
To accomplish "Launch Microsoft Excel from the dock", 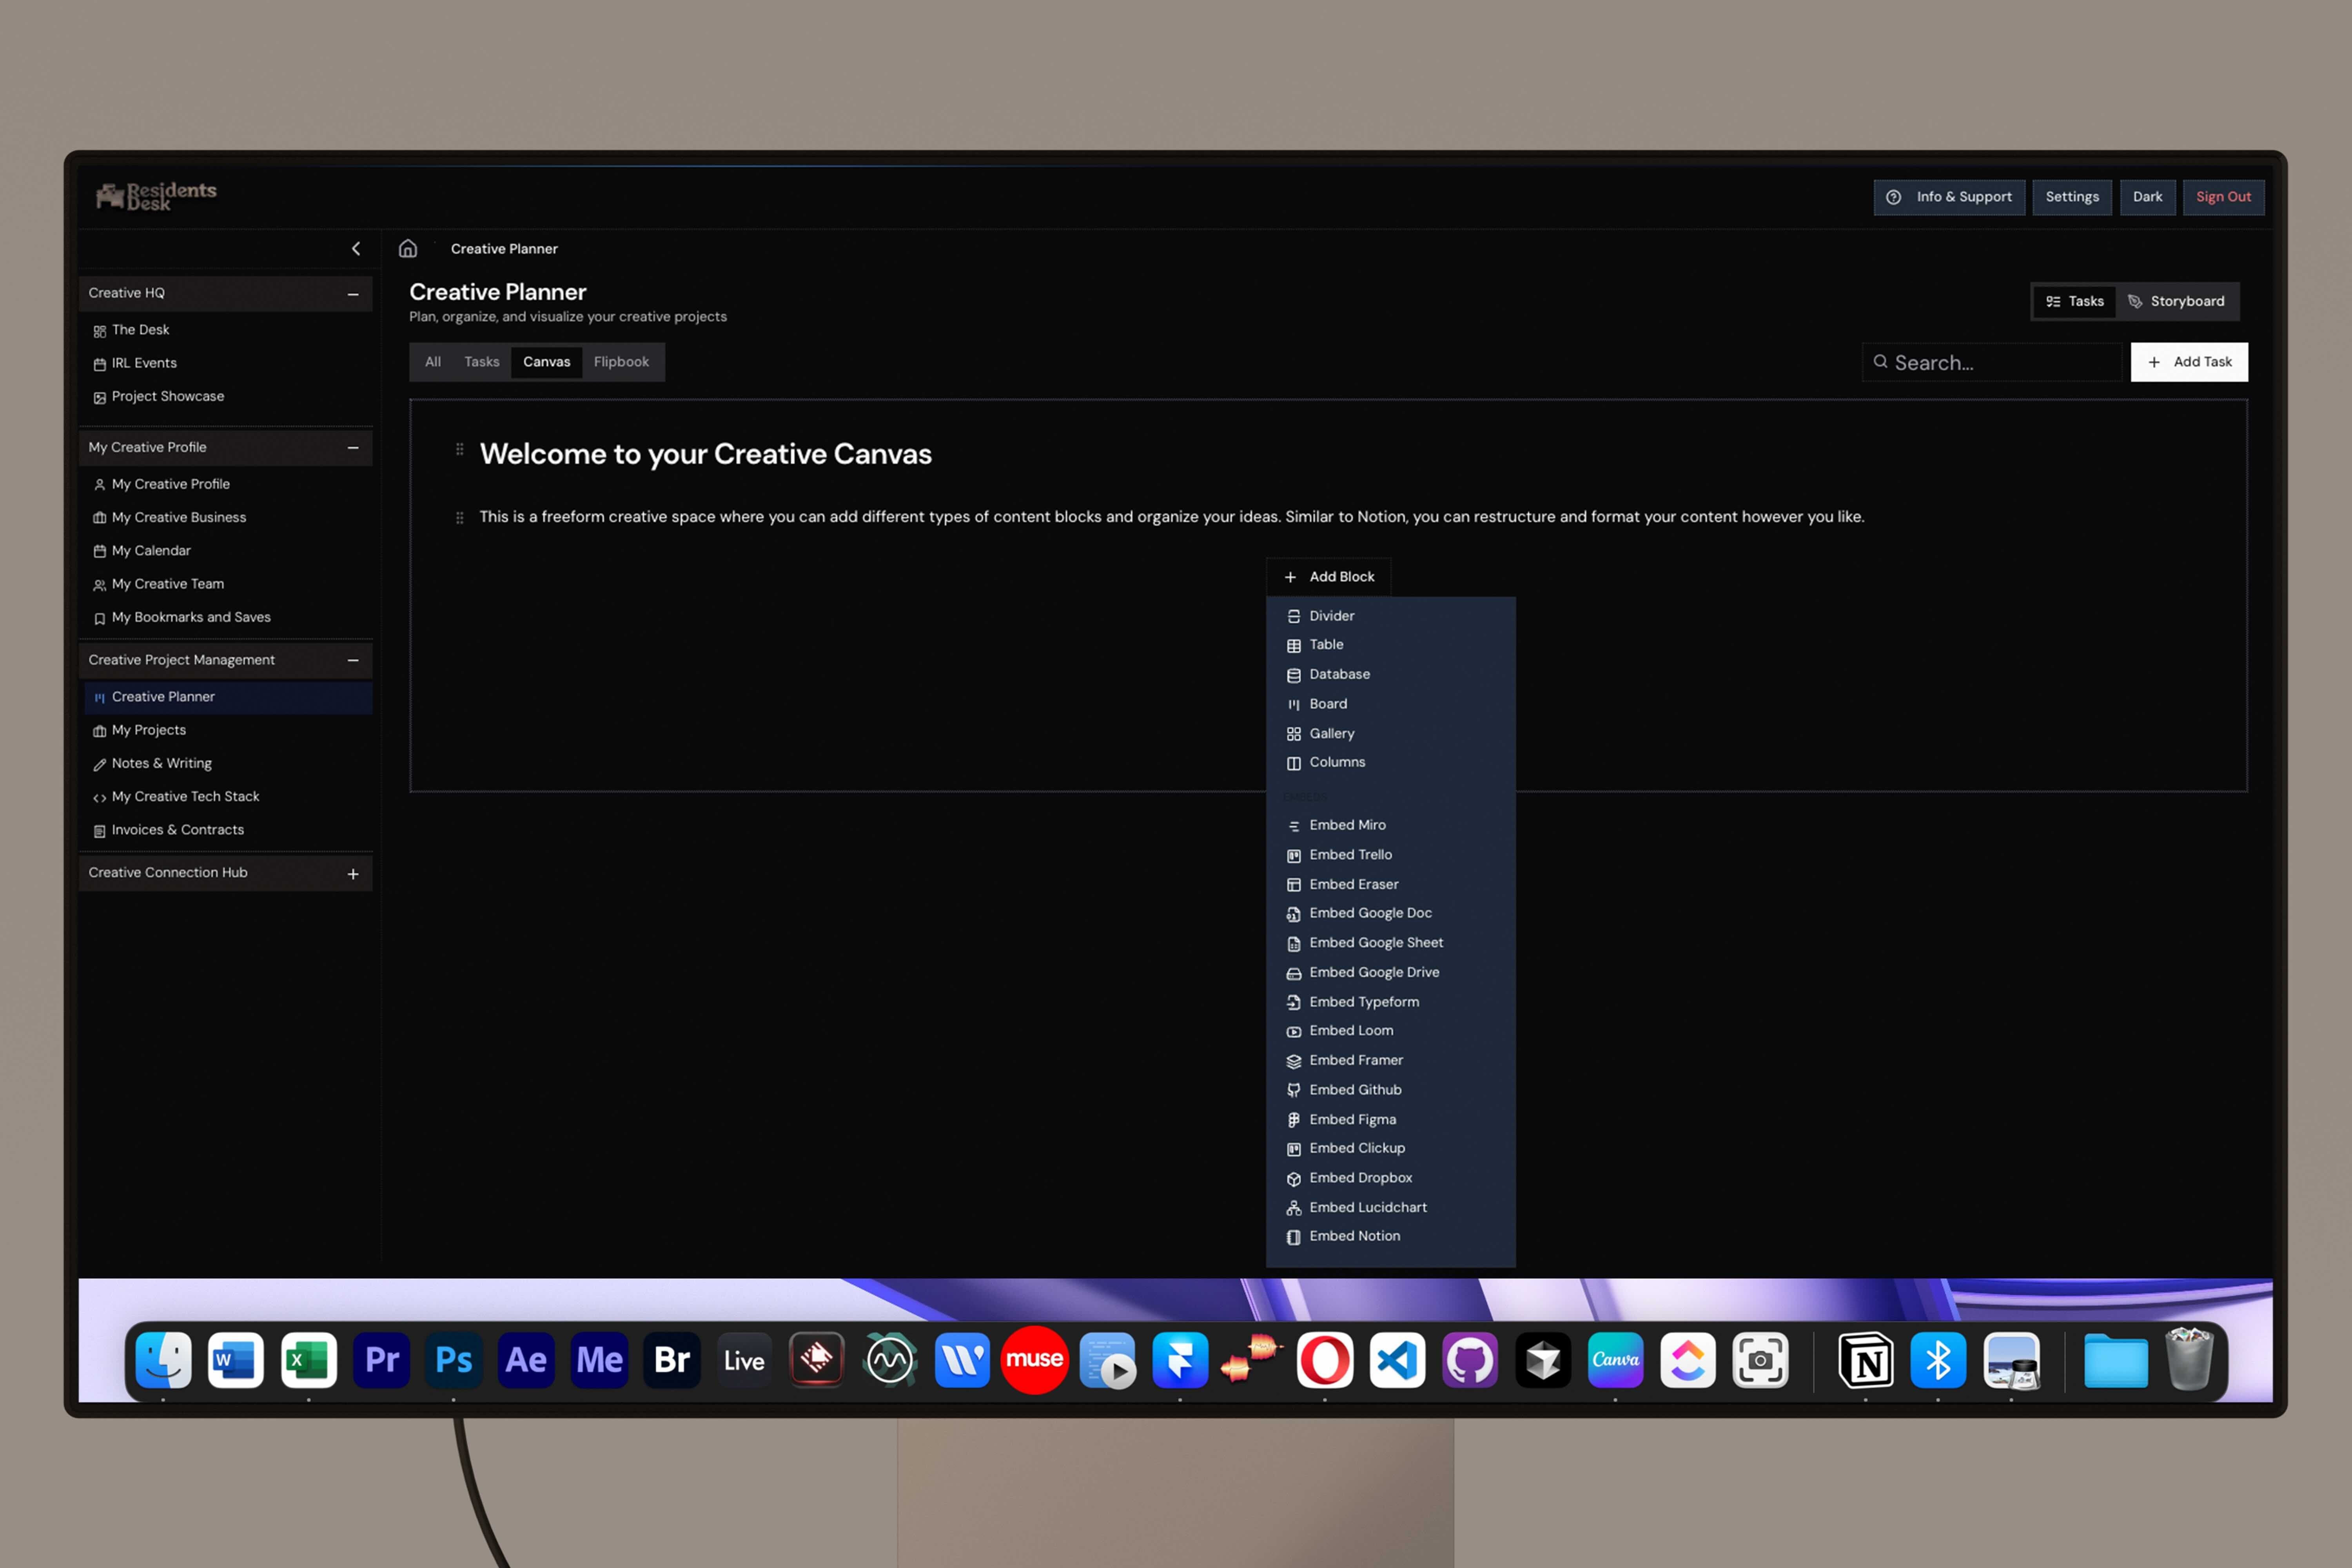I will click(x=308, y=1360).
